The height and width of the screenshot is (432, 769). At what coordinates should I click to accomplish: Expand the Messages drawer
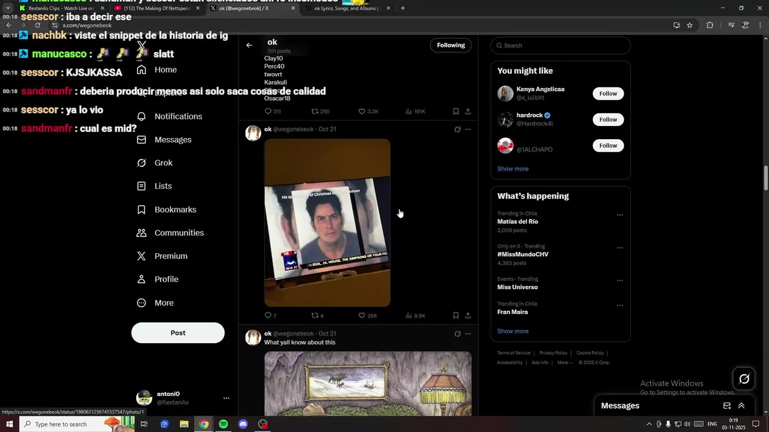(x=741, y=406)
